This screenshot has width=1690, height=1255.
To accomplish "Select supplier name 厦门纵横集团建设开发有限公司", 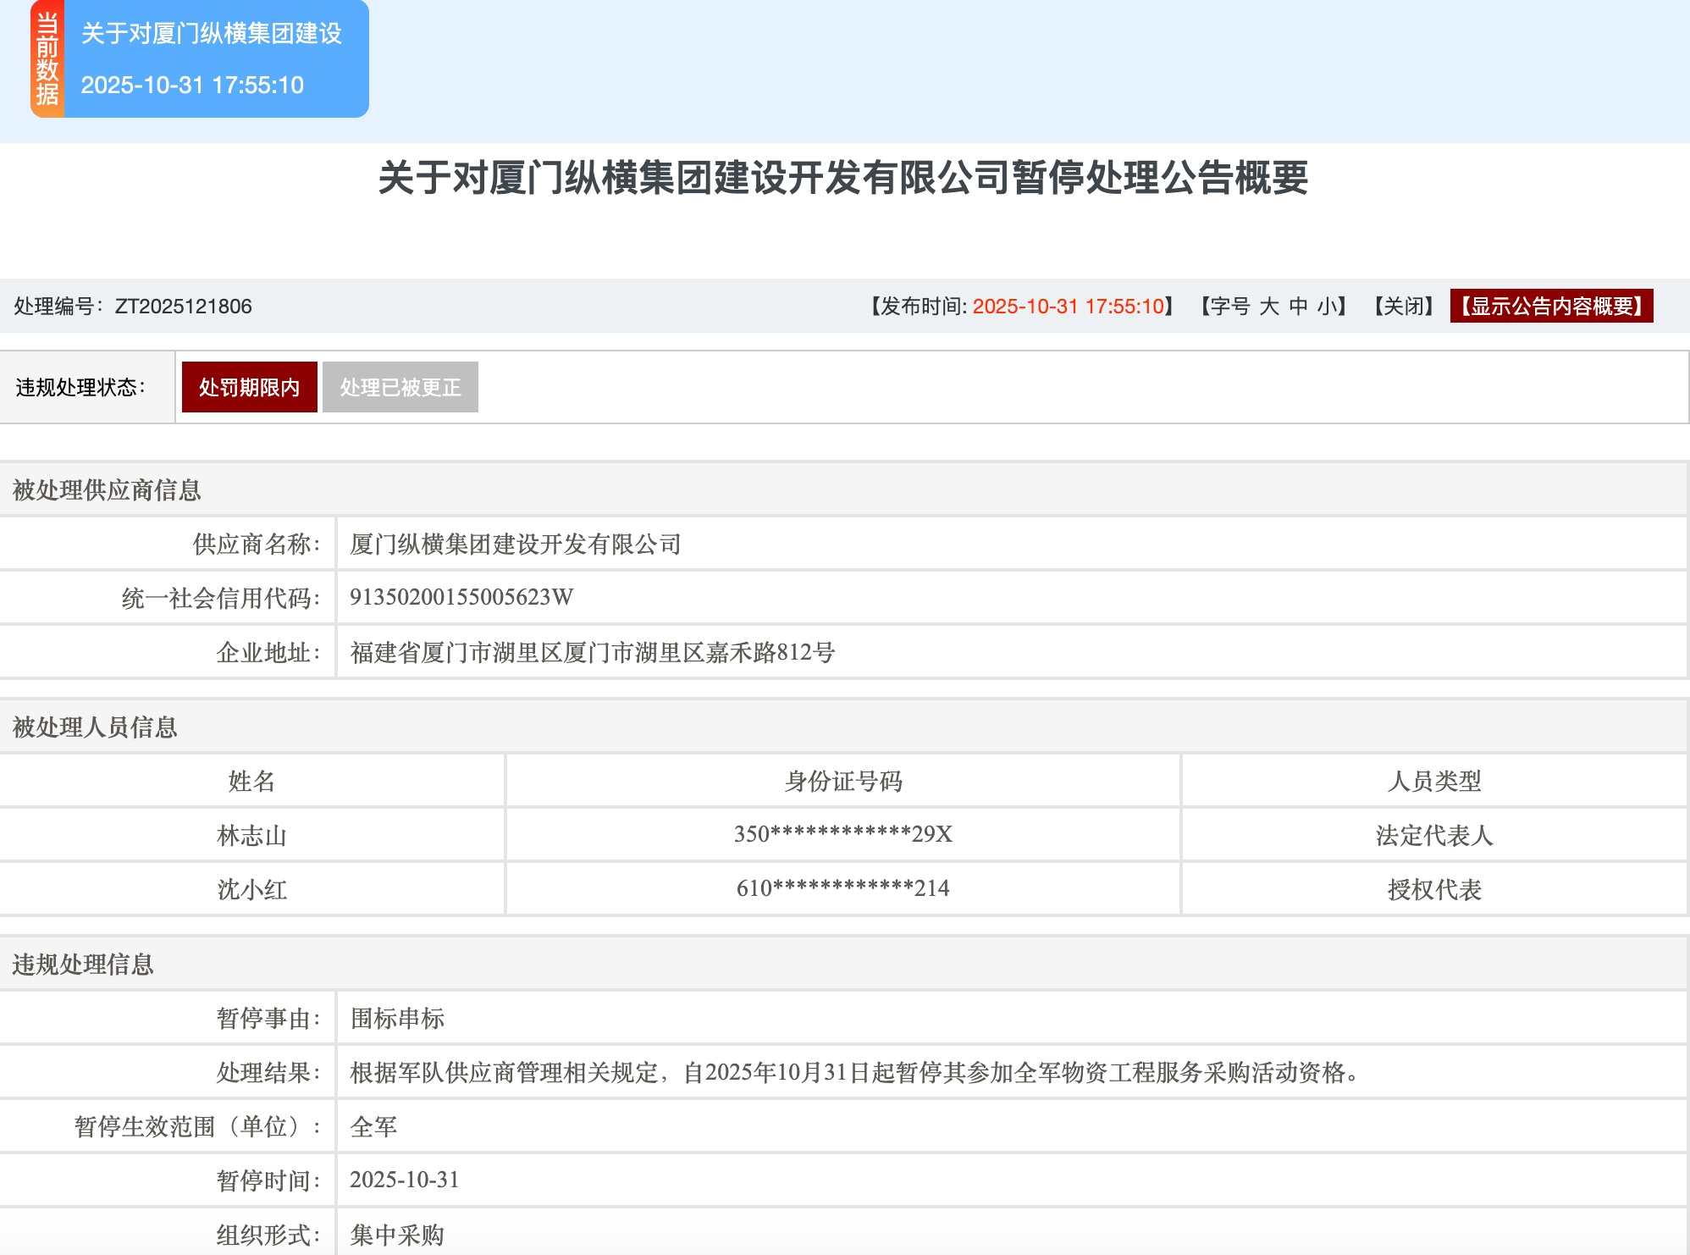I will [515, 544].
